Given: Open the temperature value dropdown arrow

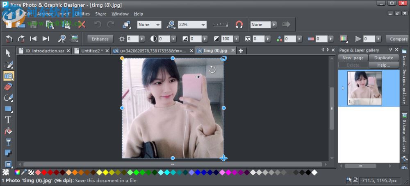Looking at the screenshot, I should coord(331,39).
